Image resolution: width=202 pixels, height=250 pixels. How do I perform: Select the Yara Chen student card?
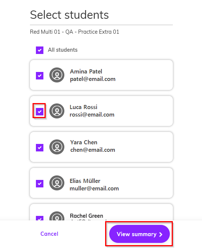click(x=101, y=147)
